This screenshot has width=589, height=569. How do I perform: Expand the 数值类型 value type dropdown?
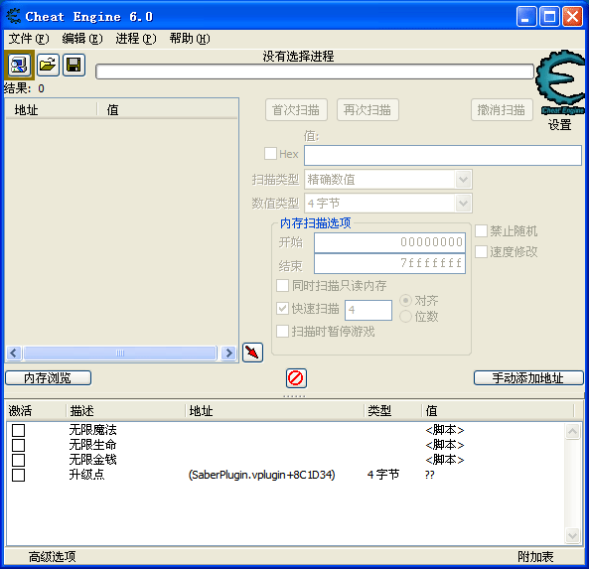(463, 204)
